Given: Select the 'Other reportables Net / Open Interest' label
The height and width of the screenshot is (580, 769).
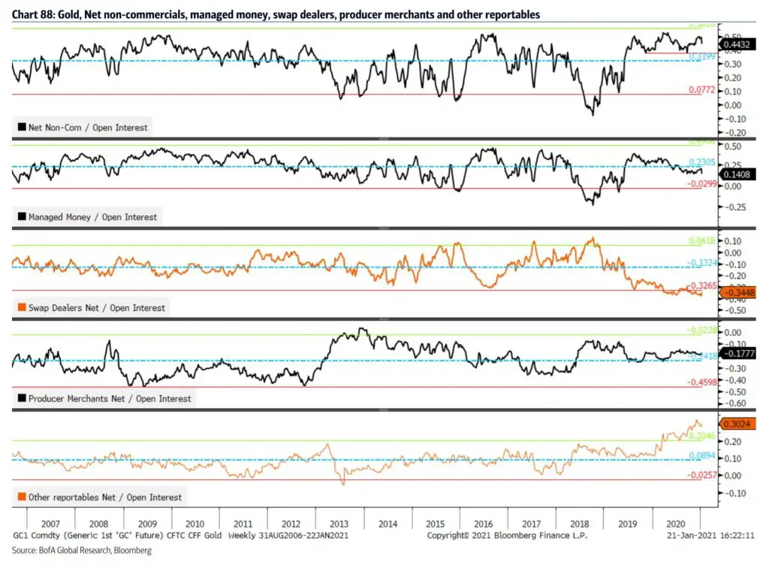Looking at the screenshot, I should (105, 497).
